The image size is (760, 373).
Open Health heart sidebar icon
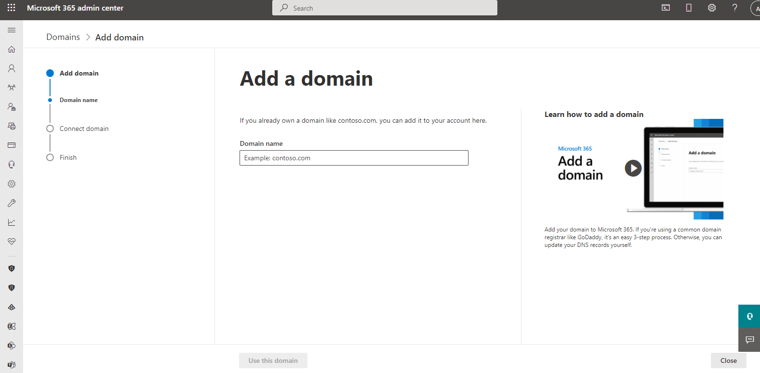[x=12, y=242]
